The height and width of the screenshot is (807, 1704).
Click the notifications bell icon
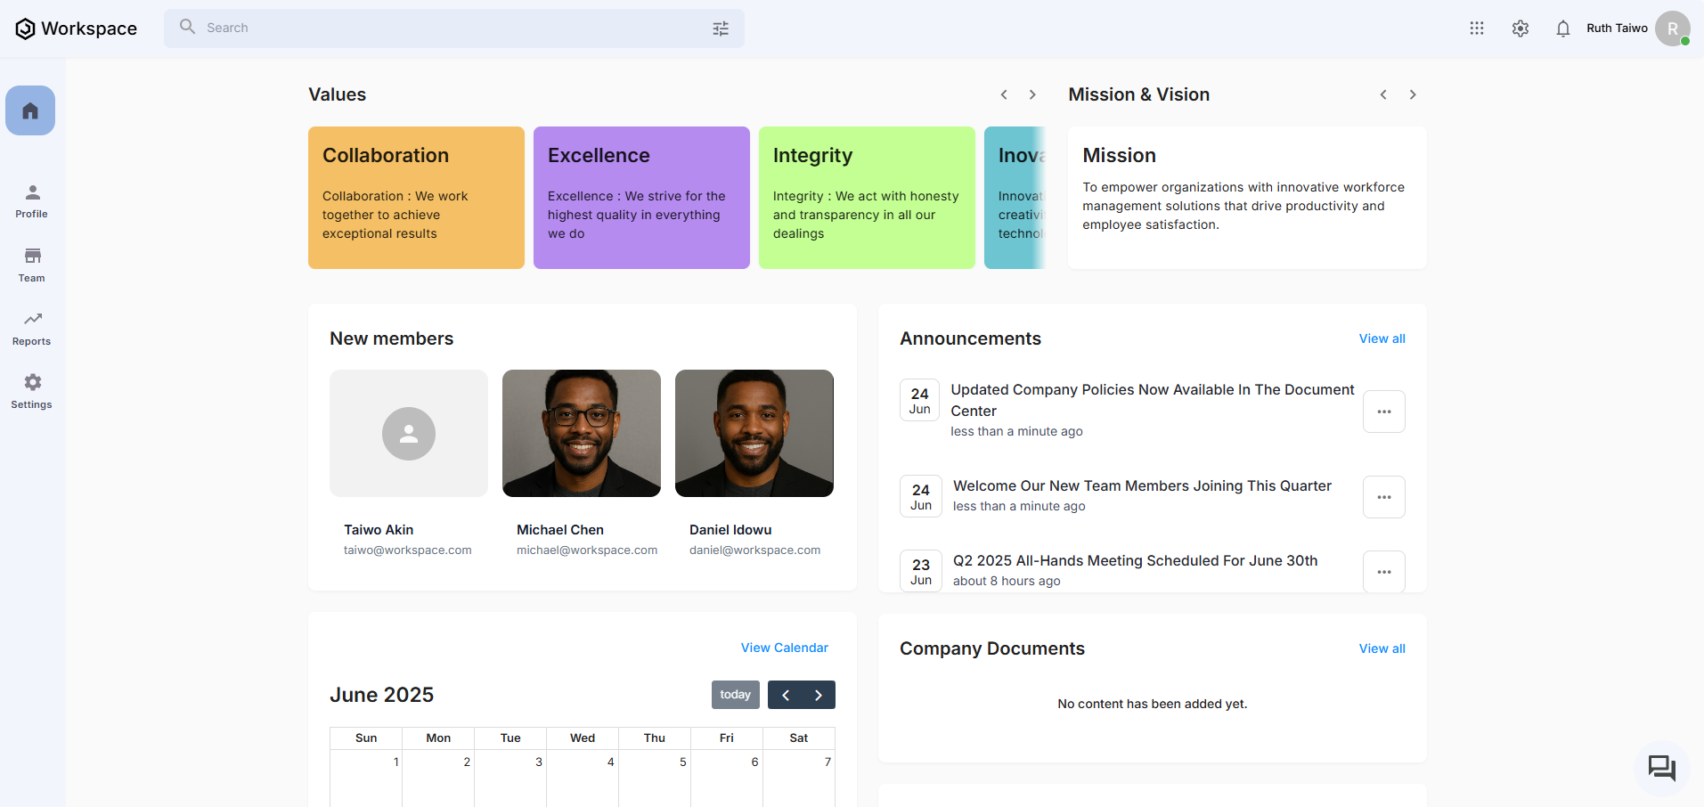(1563, 29)
